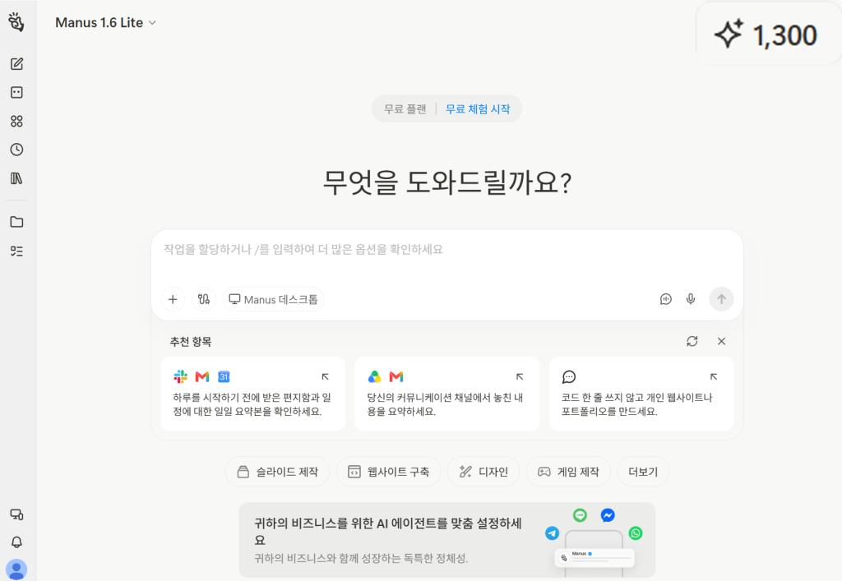Start a new task with pencil icon

[x=16, y=64]
